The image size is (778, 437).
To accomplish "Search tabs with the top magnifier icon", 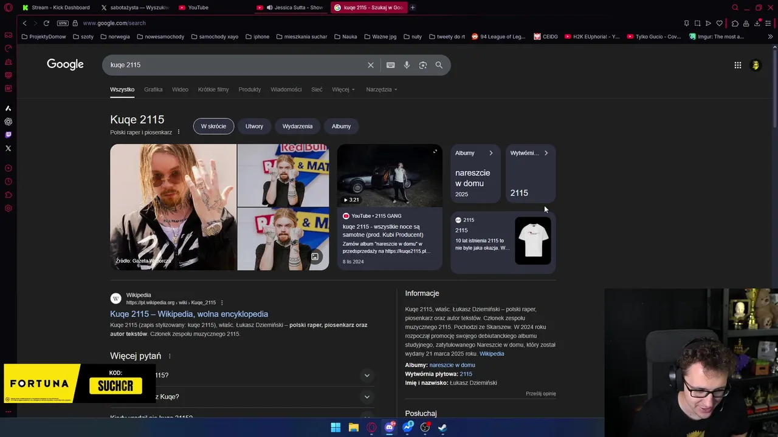I will point(735,7).
